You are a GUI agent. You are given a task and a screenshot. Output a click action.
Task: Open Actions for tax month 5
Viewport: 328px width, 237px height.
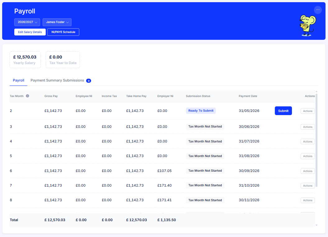coord(307,156)
